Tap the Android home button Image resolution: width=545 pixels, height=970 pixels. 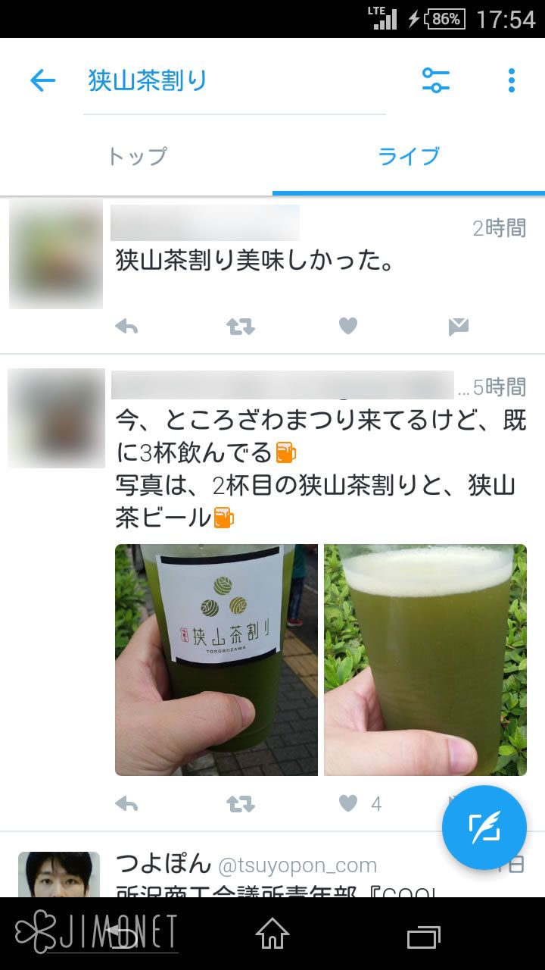[x=272, y=934]
